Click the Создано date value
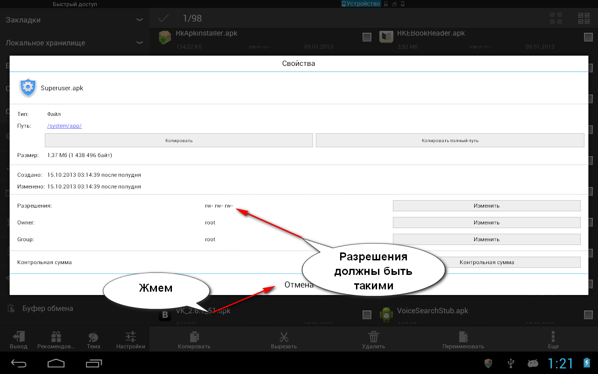 [94, 175]
